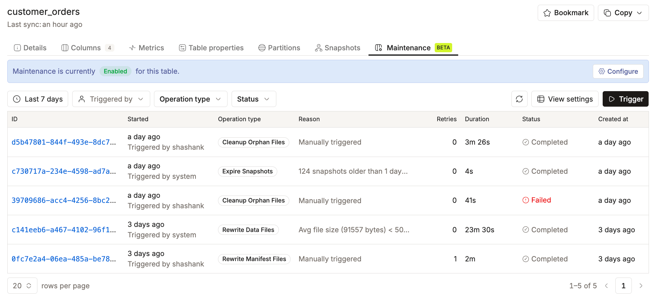The width and height of the screenshot is (654, 300).
Task: Open job c141eeb6-a467-4102-96f1
Action: pyautogui.click(x=64, y=230)
